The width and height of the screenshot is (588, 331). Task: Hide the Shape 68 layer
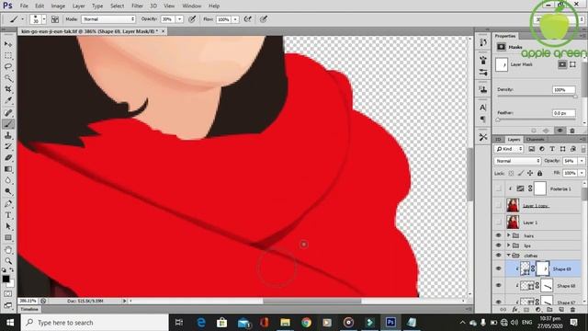[x=498, y=286]
